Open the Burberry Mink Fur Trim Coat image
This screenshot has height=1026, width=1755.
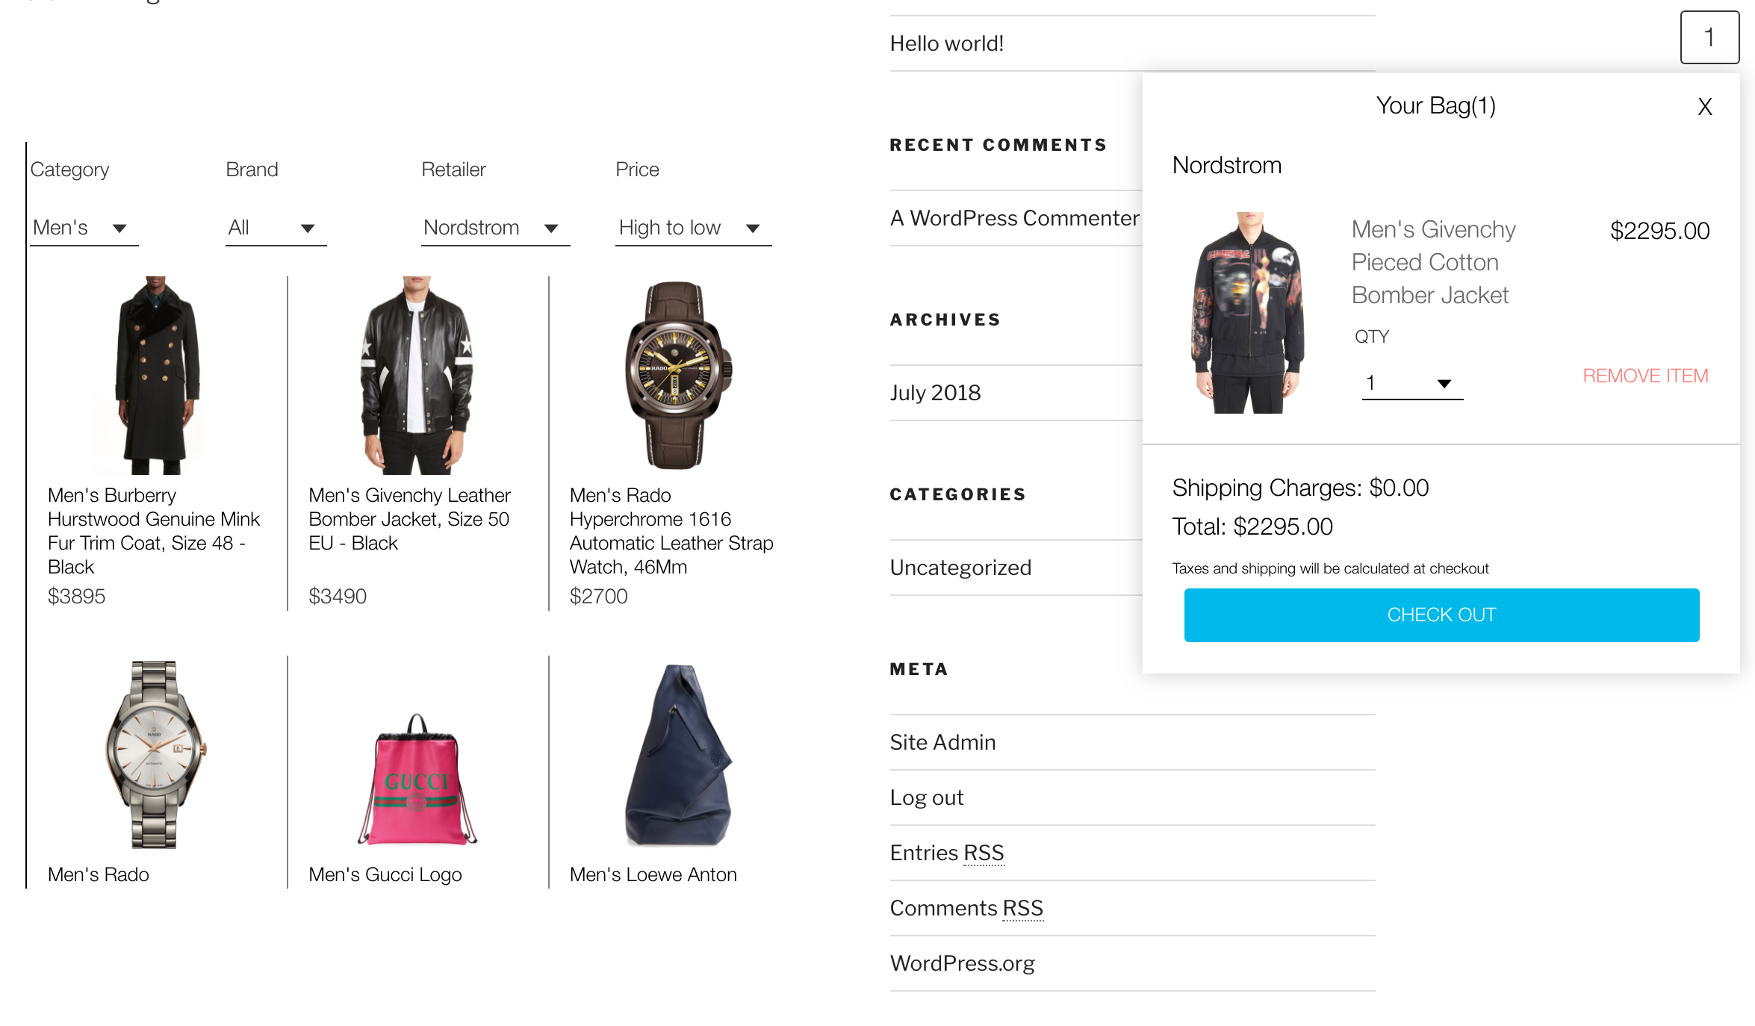pos(157,375)
